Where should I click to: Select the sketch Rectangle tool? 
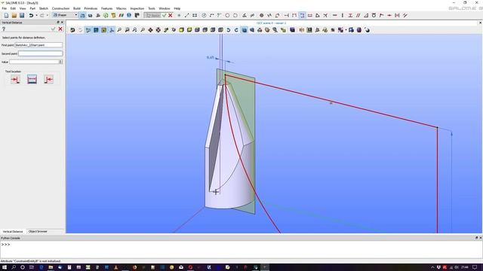[x=195, y=15]
